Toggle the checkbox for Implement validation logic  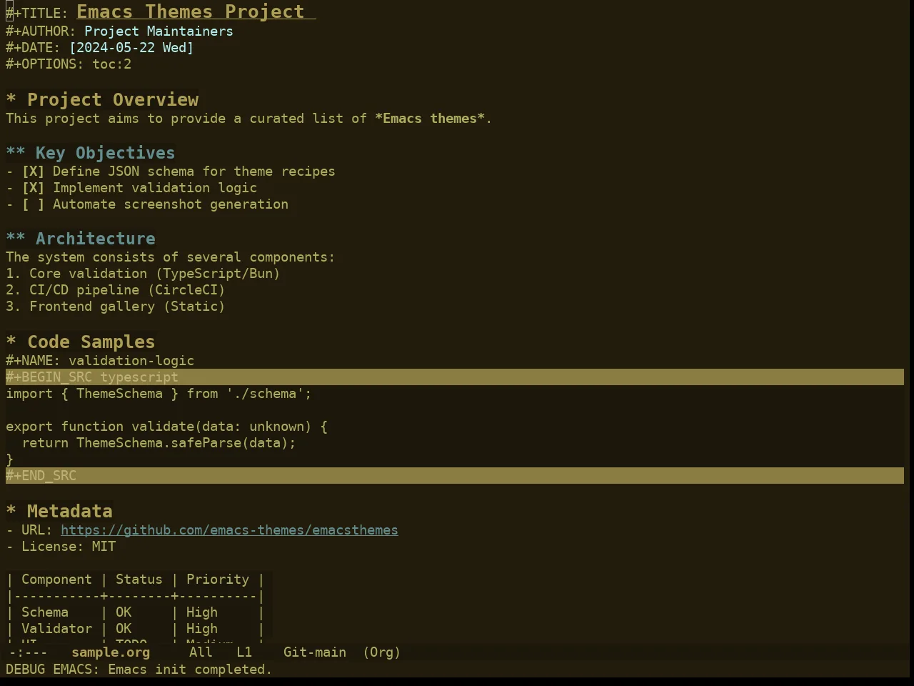(33, 188)
